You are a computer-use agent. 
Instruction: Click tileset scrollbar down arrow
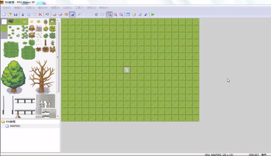(58, 116)
